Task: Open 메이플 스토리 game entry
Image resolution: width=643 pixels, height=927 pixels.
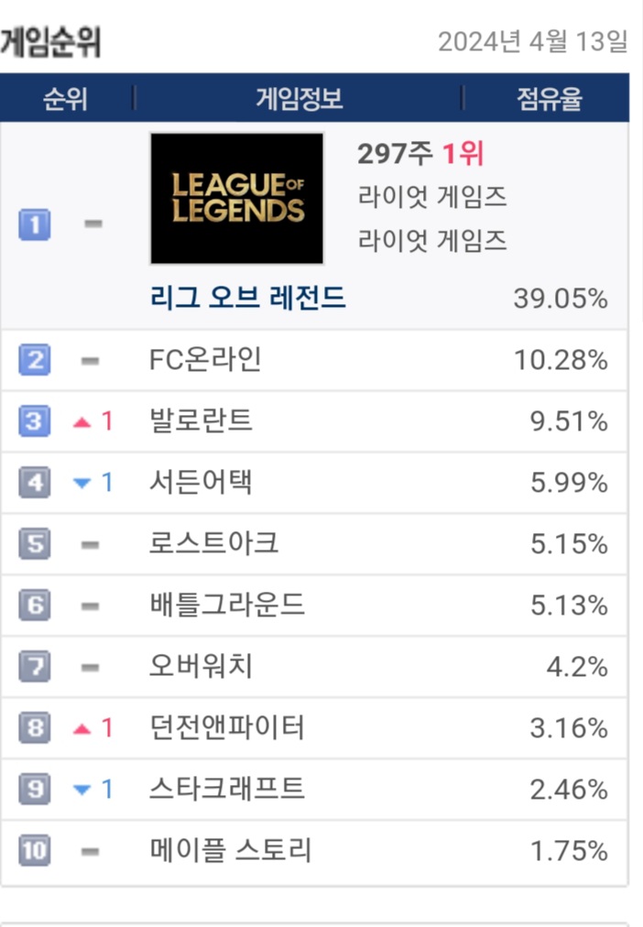Action: 230,851
